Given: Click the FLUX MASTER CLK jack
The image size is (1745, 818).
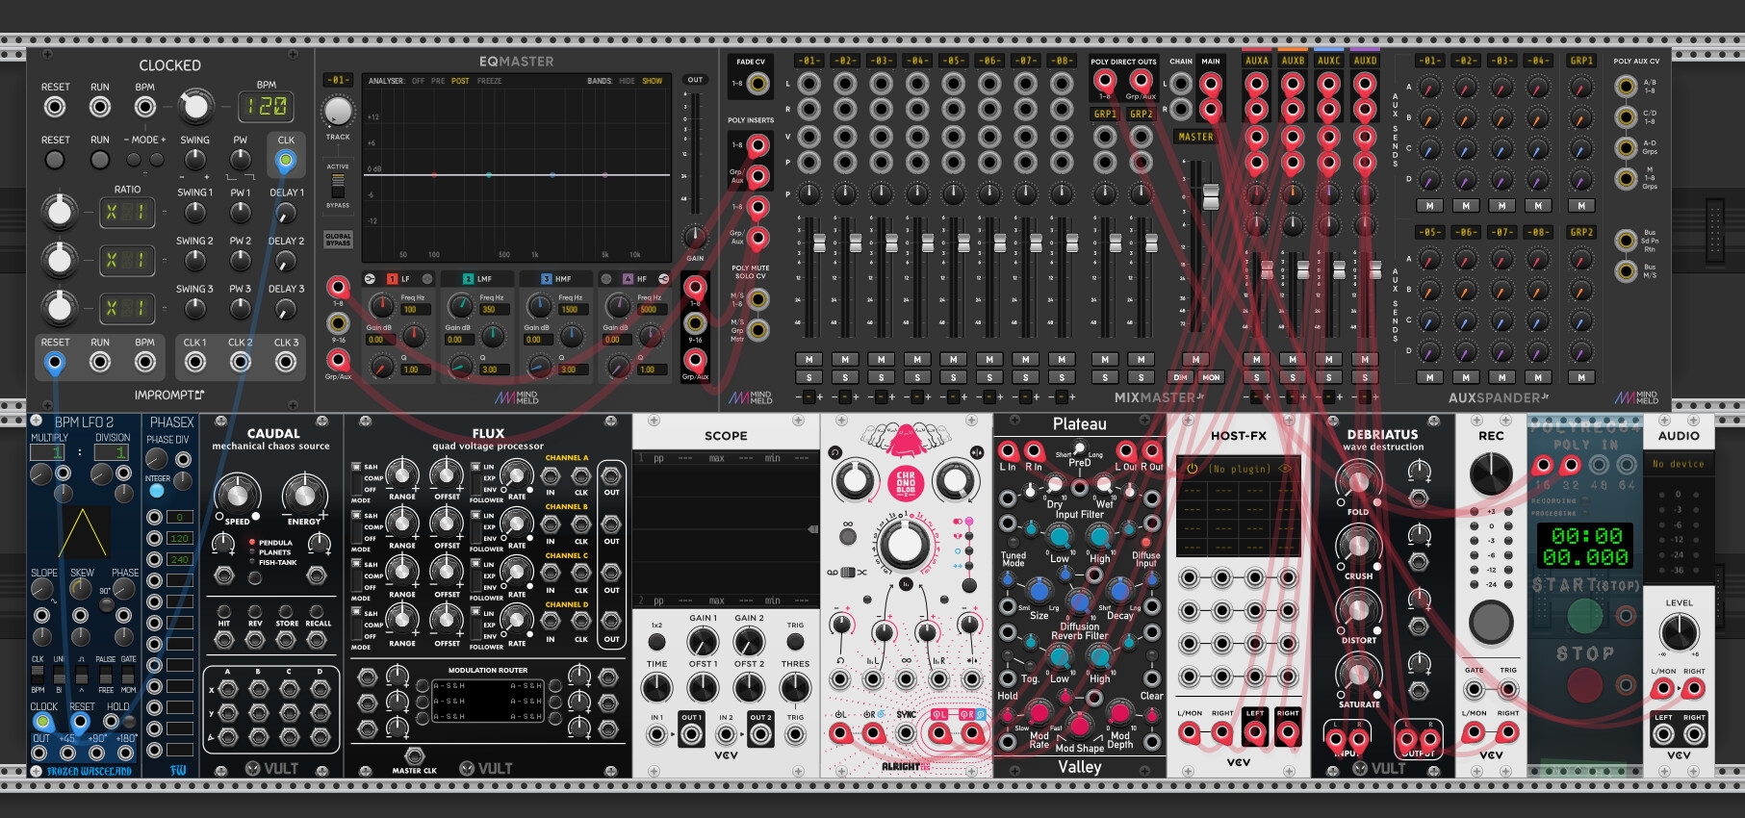Looking at the screenshot, I should [414, 755].
